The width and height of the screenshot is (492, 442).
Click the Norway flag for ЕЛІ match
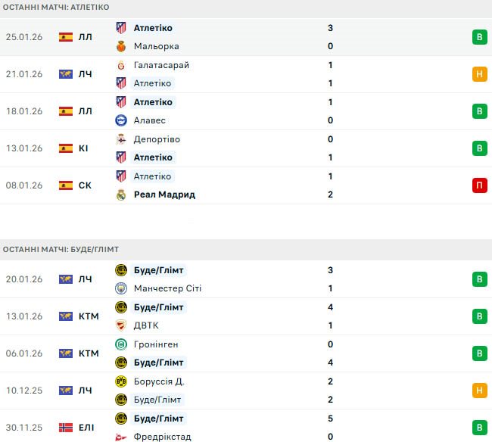[66, 428]
